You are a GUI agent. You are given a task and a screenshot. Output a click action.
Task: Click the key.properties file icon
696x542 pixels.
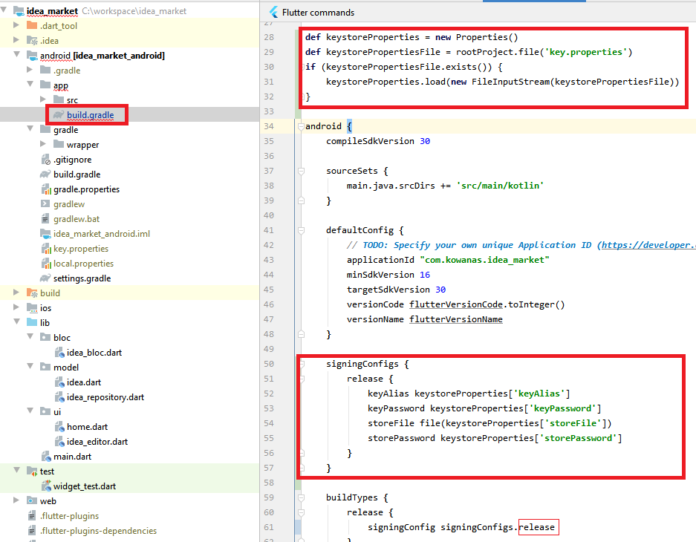click(x=46, y=249)
